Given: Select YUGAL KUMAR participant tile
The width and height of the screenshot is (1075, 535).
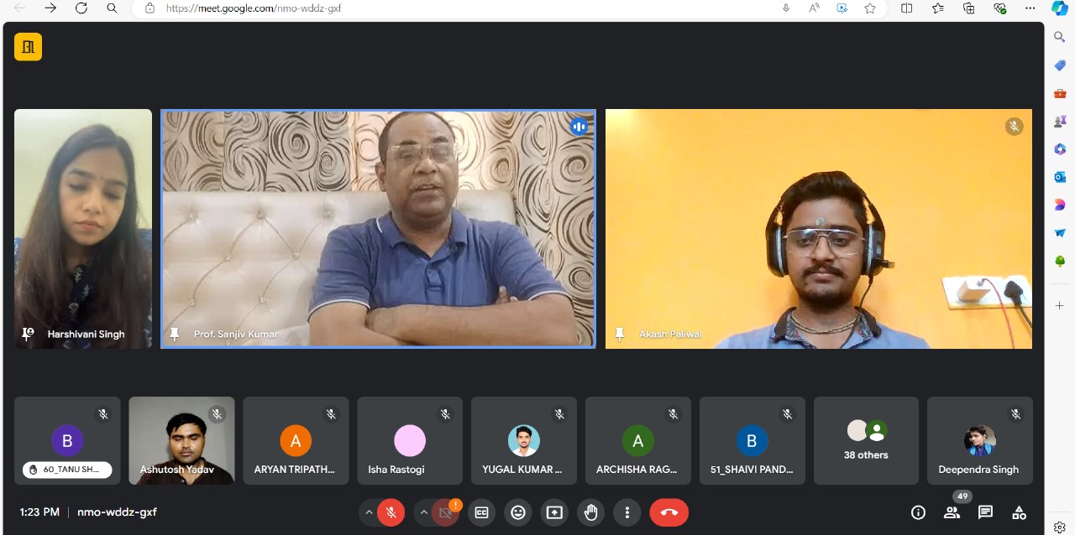Looking at the screenshot, I should pyautogui.click(x=524, y=440).
